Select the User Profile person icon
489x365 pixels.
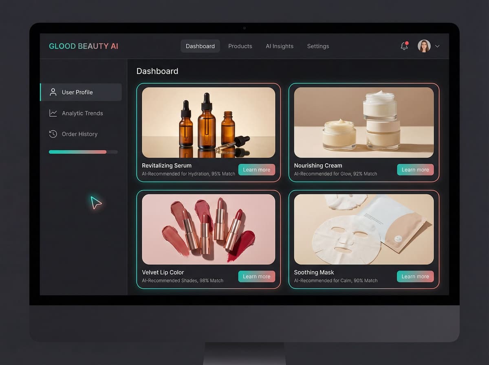tap(53, 92)
